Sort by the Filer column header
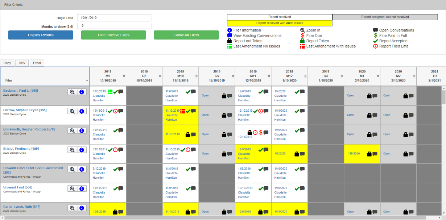446x220 pixels. tap(45, 76)
